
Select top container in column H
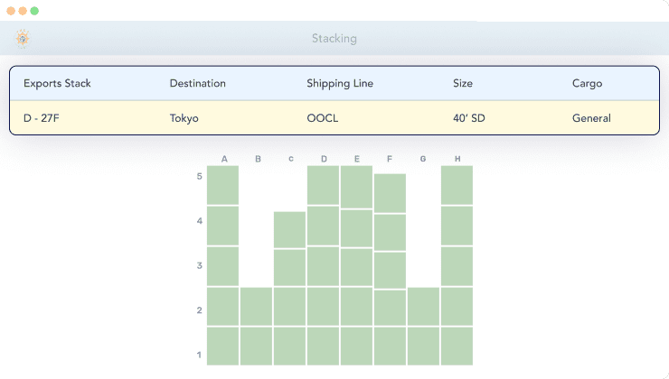(x=457, y=185)
